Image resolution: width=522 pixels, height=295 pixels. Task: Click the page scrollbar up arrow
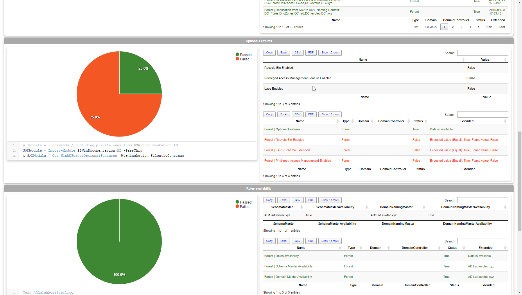[x=519, y=2]
